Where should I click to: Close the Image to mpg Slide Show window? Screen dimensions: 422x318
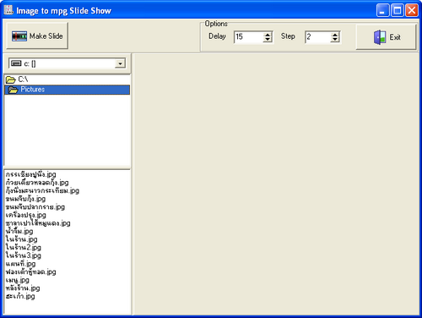point(412,10)
